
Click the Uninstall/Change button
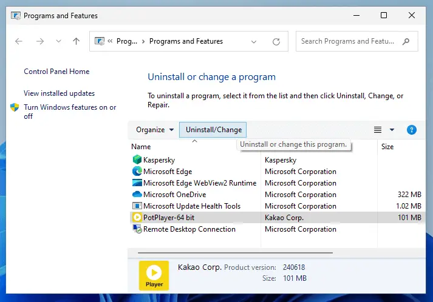(213, 130)
